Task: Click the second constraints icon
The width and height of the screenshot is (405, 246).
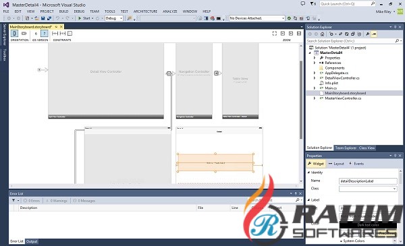Action: coord(63,33)
